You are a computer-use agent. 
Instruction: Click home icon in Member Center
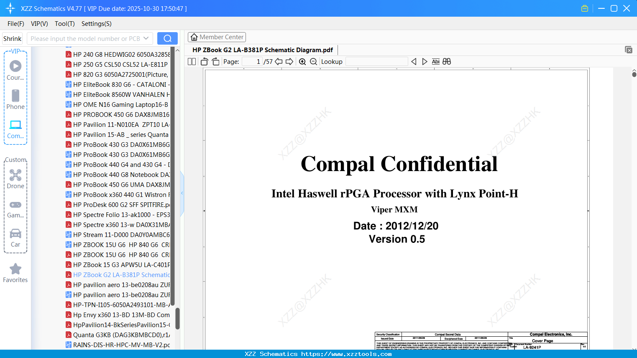tap(194, 37)
